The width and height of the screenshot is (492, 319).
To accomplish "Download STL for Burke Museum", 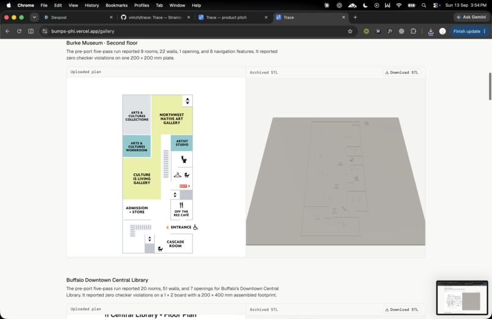I will [402, 73].
